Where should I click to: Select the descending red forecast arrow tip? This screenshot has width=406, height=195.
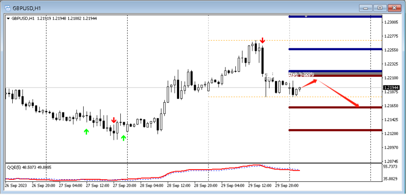pos(357,106)
